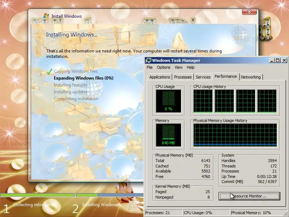Open the Options menu in Task Manager
This screenshot has height=217, width=289.
click(164, 67)
